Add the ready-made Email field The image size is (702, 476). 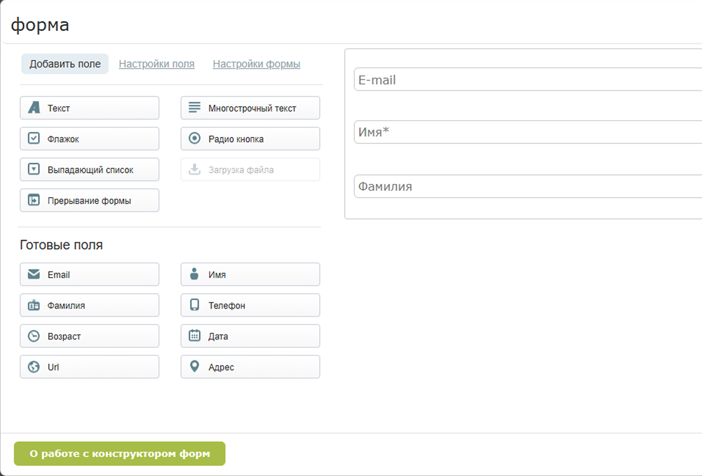pyautogui.click(x=90, y=274)
